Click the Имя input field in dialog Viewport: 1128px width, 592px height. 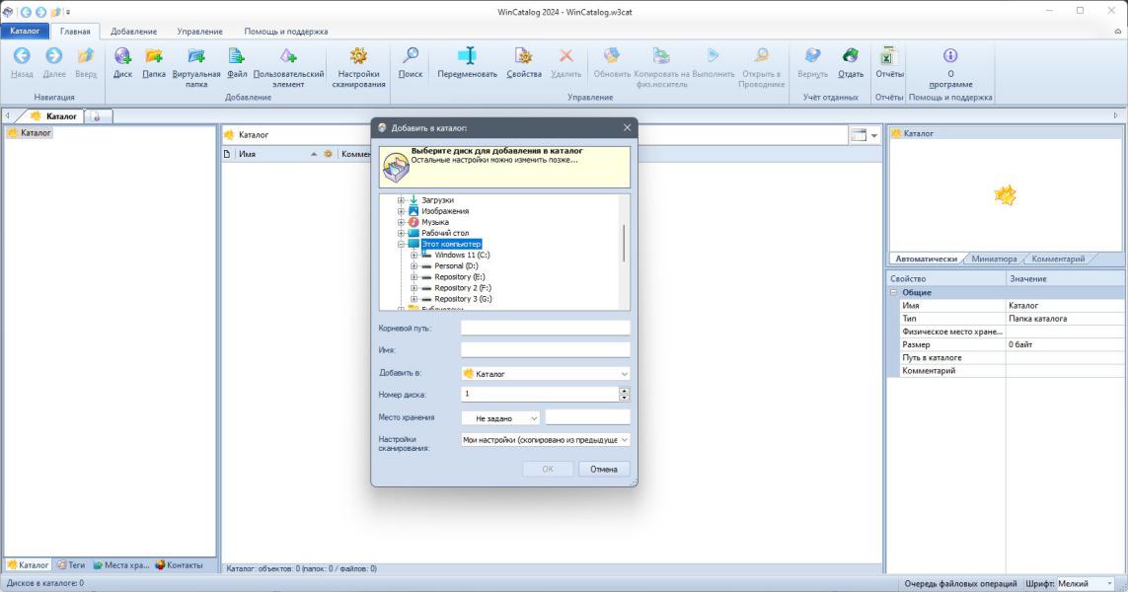(546, 349)
